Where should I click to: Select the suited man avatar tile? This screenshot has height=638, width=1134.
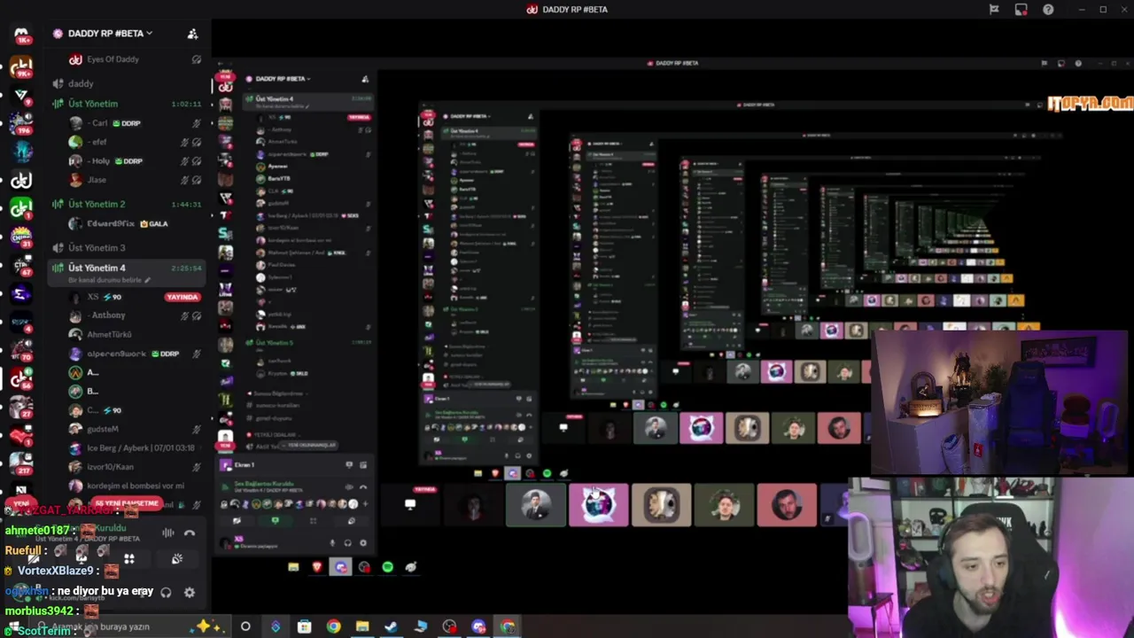click(x=535, y=505)
